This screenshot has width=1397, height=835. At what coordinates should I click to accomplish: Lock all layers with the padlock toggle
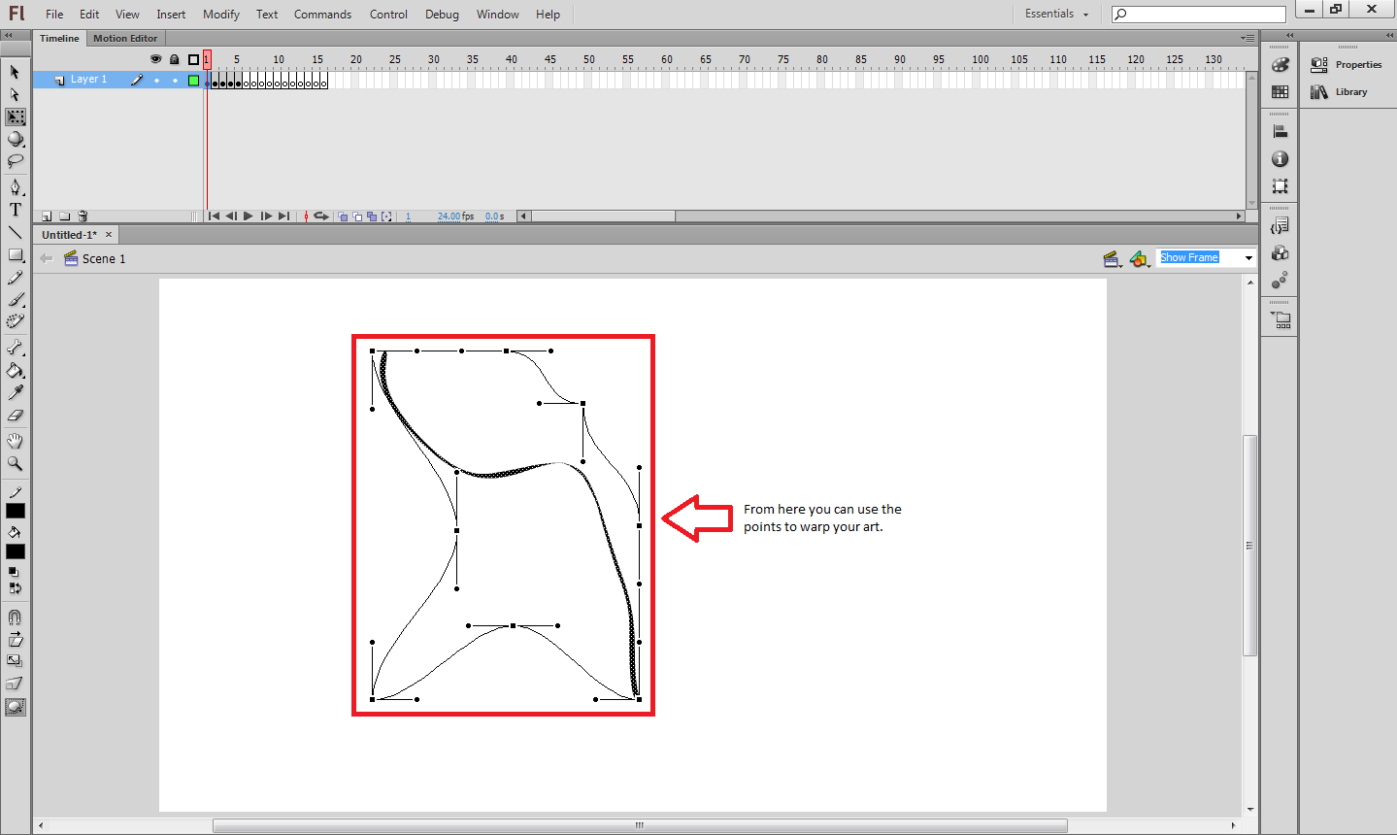click(x=174, y=58)
